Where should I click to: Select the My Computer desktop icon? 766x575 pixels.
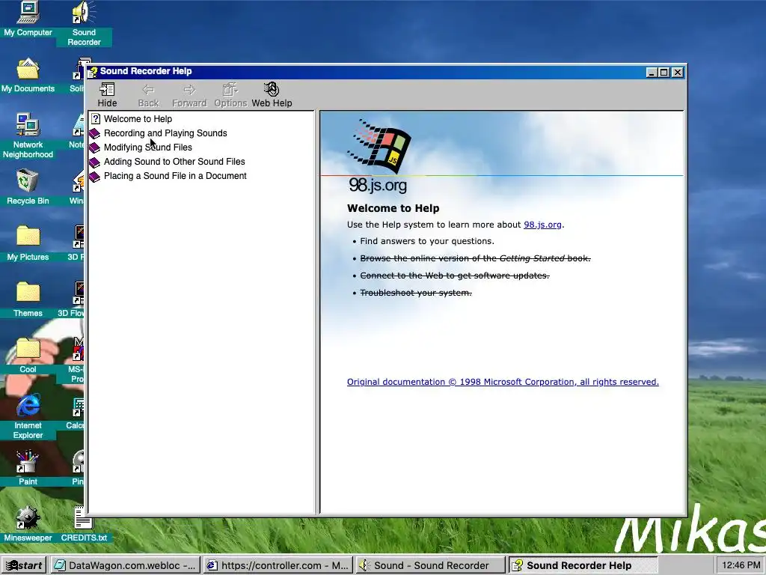[x=28, y=19]
